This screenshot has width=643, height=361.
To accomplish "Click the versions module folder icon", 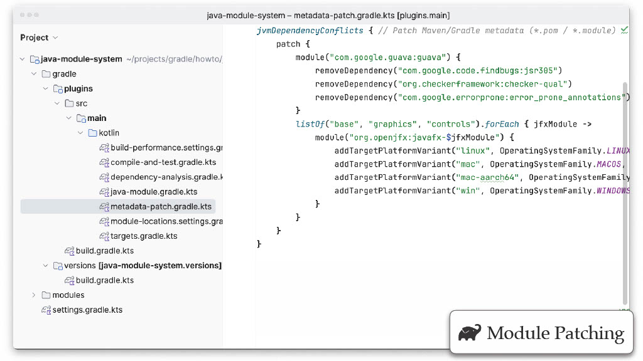I will [x=58, y=266].
